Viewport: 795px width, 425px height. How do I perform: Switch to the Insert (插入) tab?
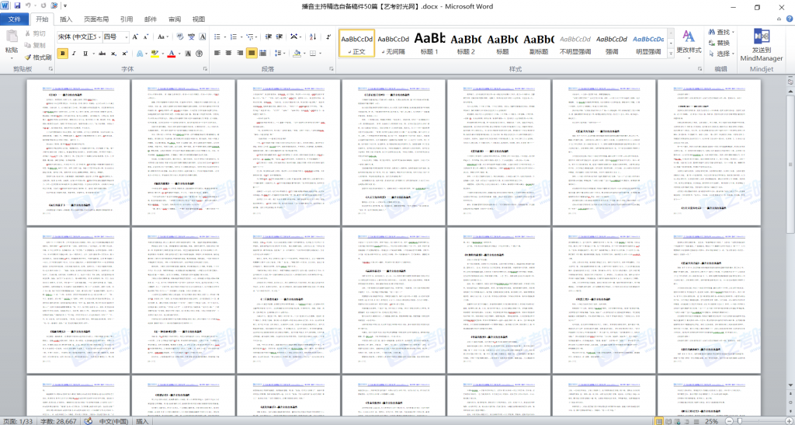click(67, 19)
